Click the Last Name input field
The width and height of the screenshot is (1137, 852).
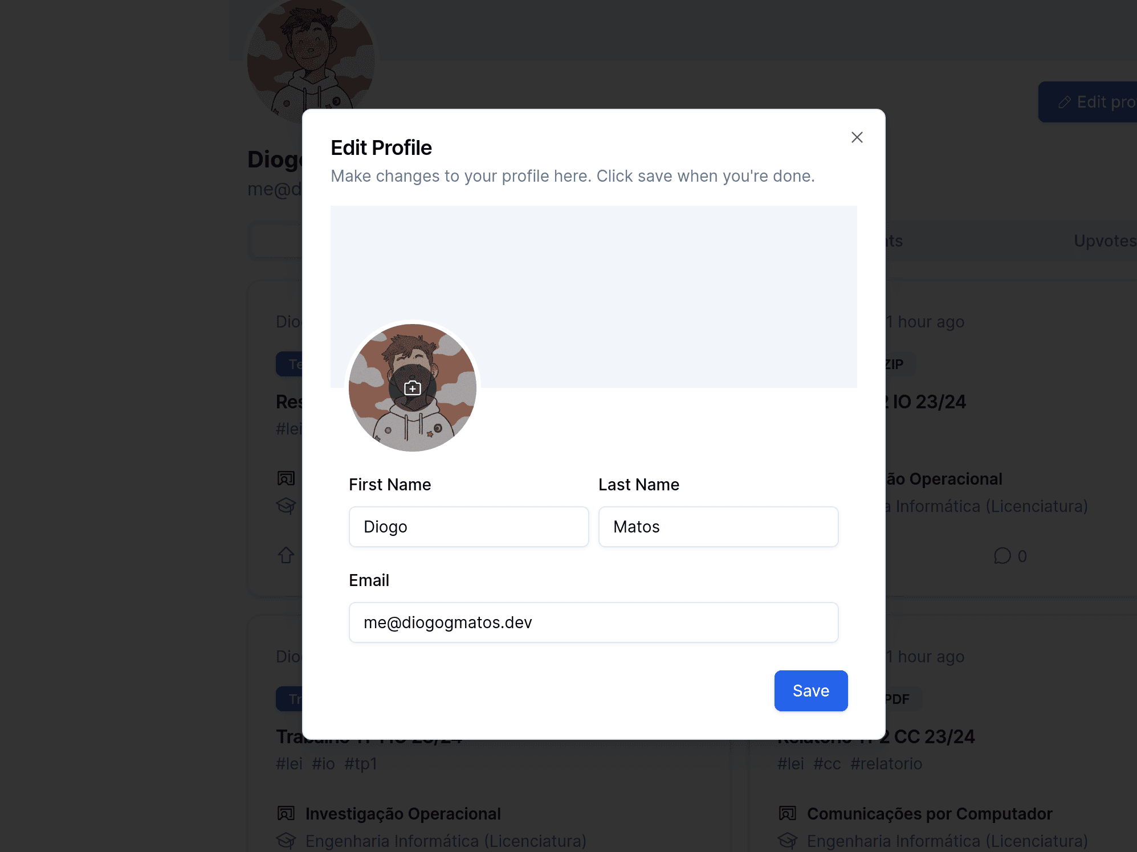[x=718, y=527]
